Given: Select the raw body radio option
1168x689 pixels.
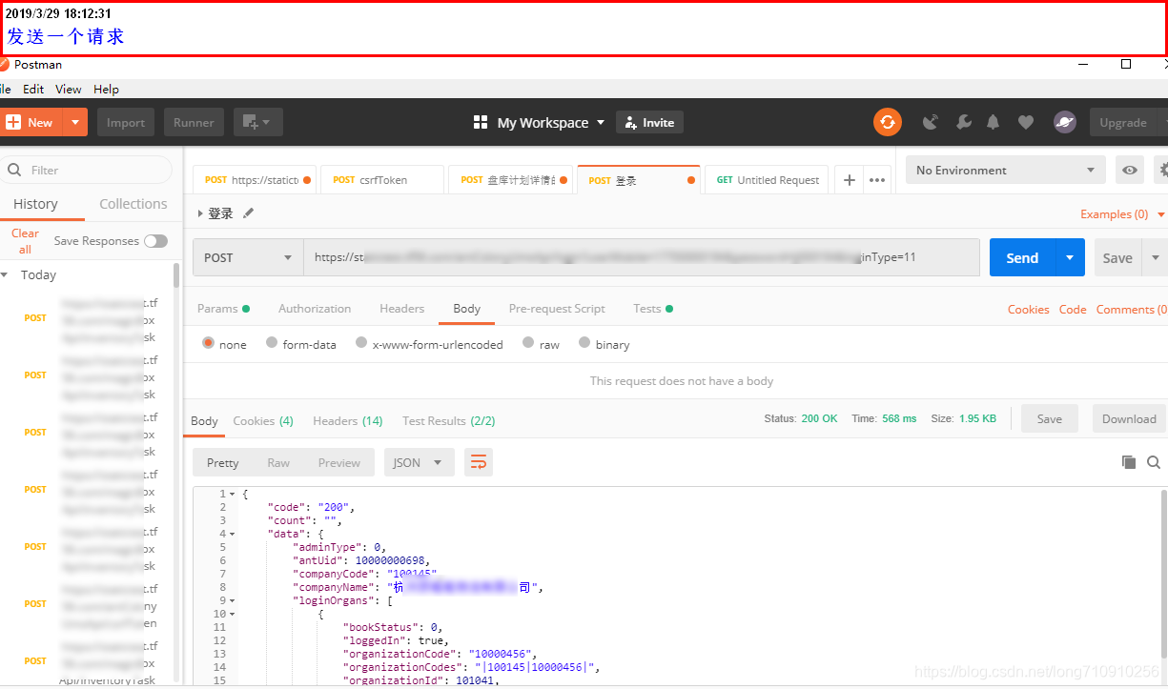Looking at the screenshot, I should (x=528, y=343).
